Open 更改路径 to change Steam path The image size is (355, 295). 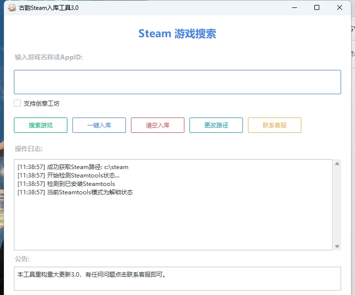click(216, 125)
